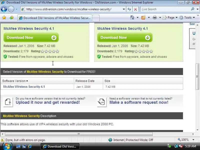The image size is (200, 150).
Task: Click the left Download Now button
Action: [31, 37]
